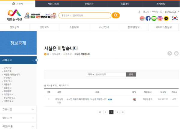Open the 입찰공고 sidebar link
180x129 pixels.
pyautogui.click(x=7, y=88)
